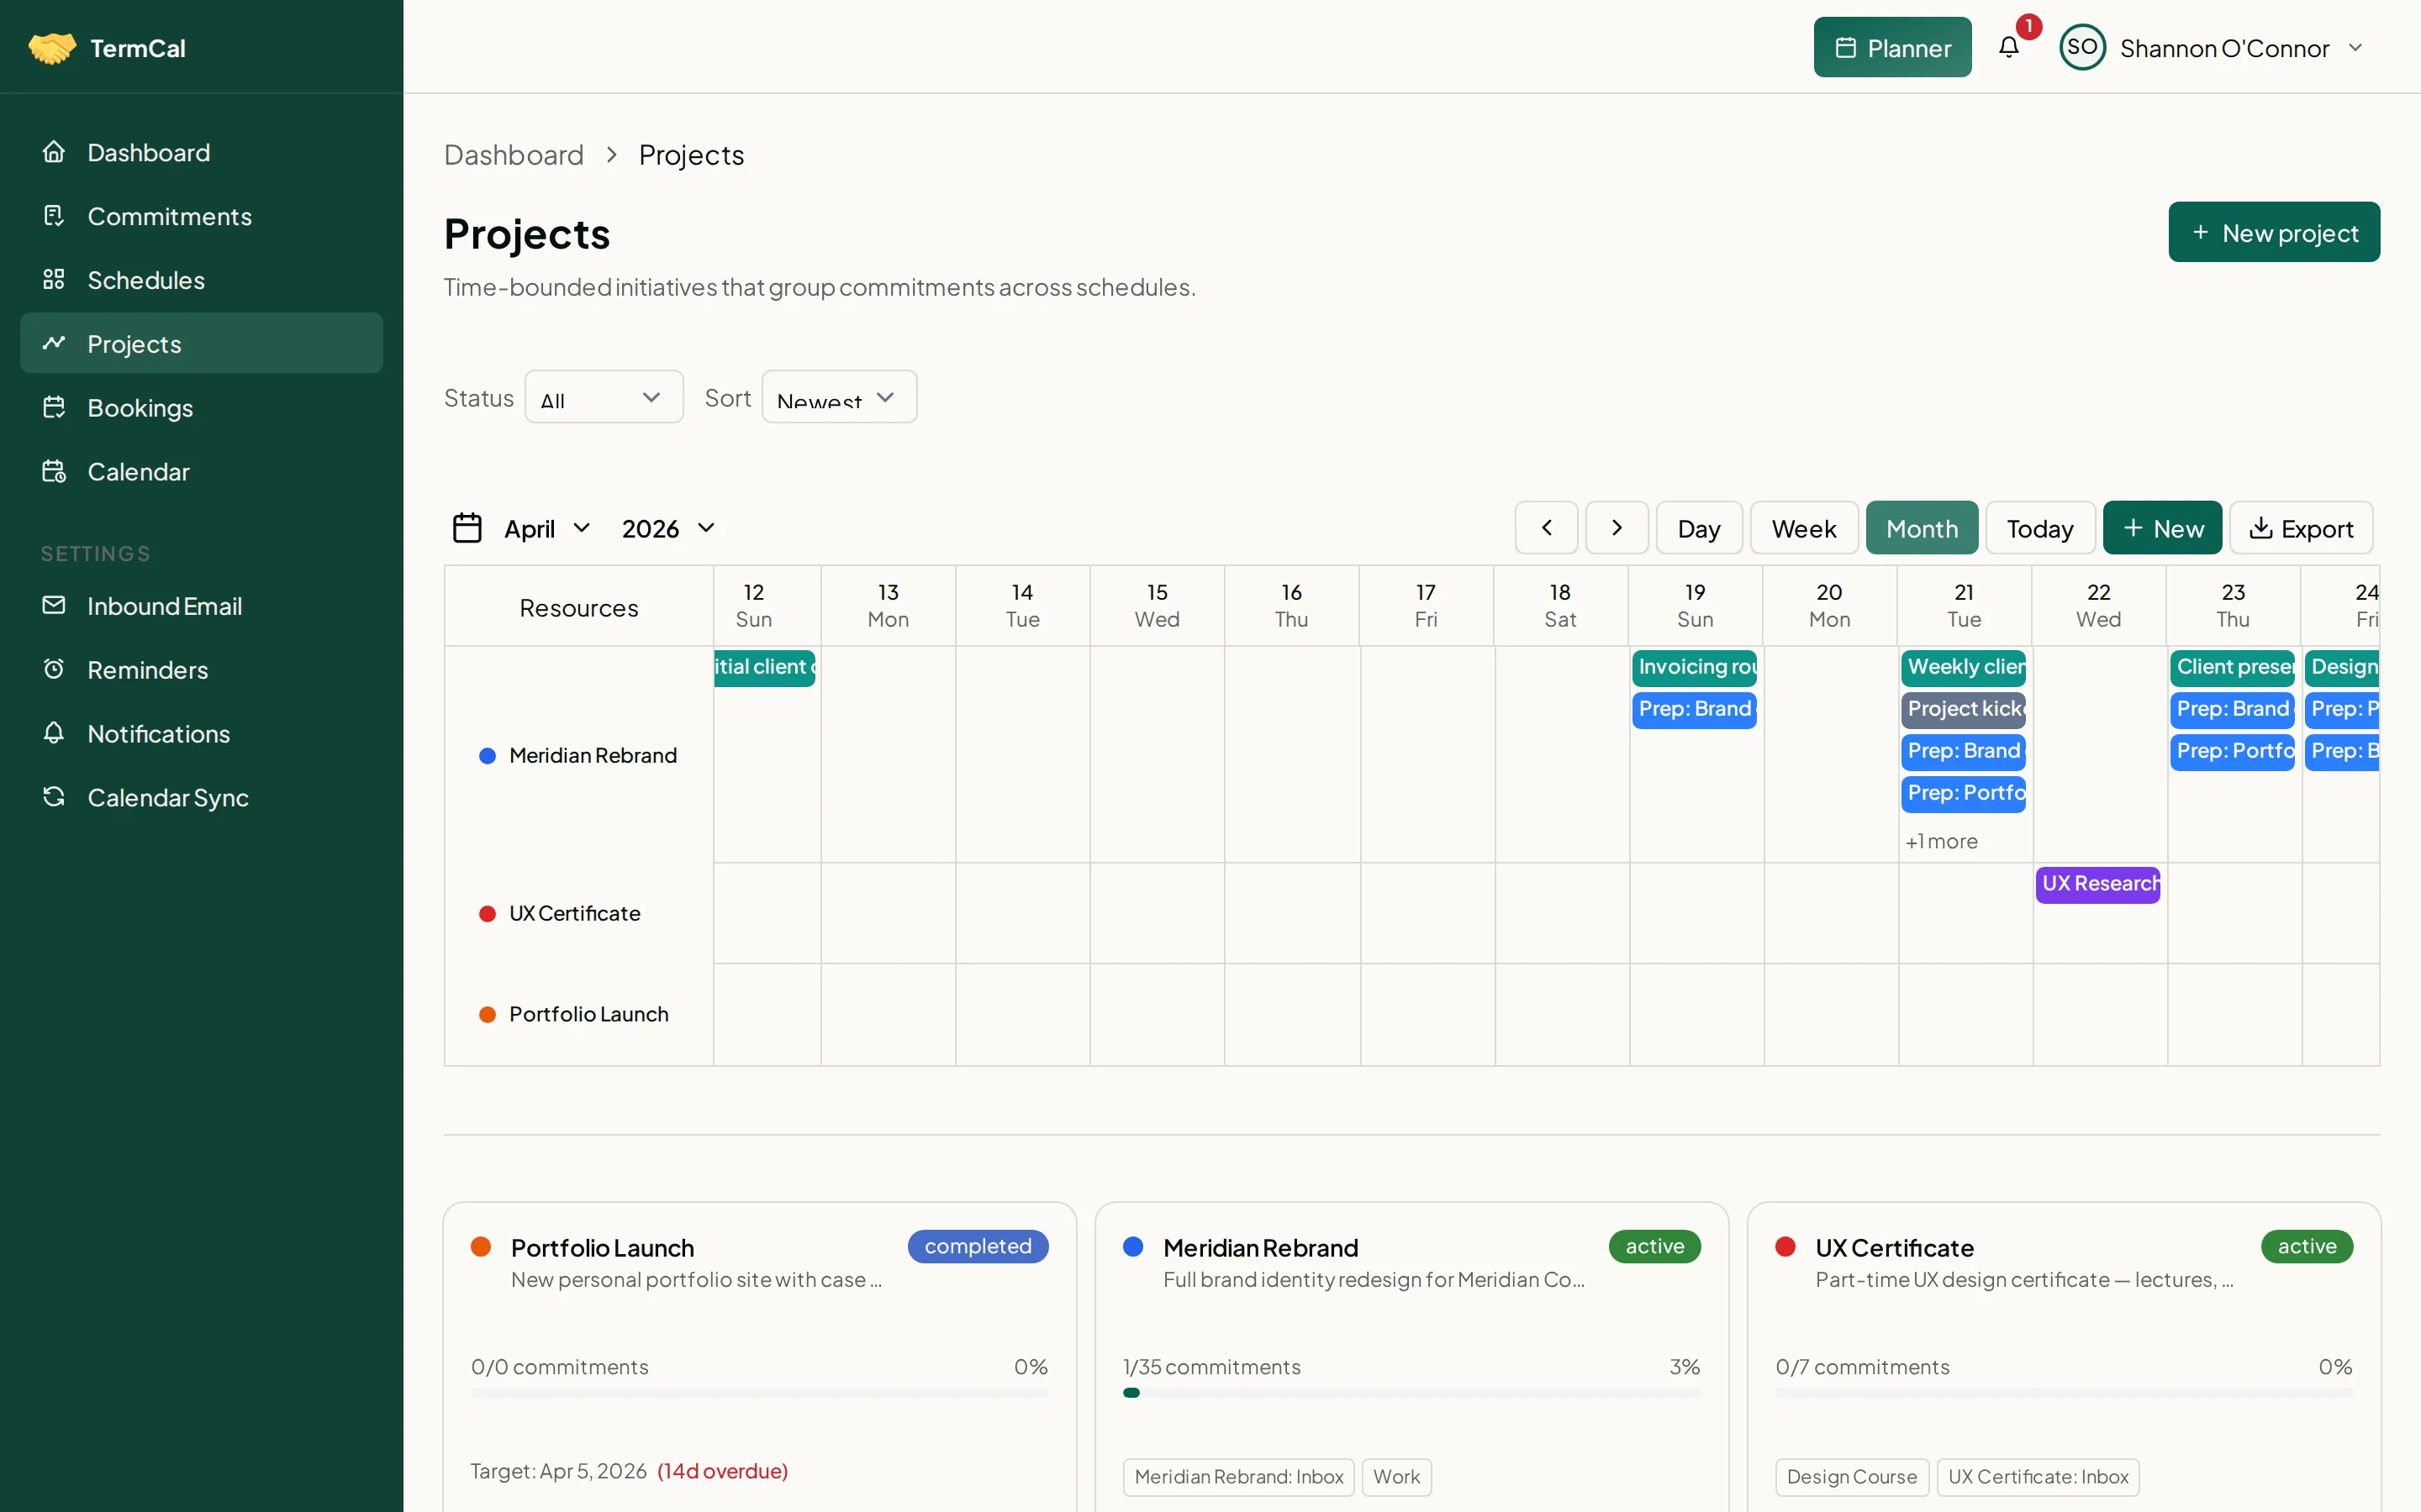
Task: Open the 2026 year dropdown
Action: tap(668, 528)
